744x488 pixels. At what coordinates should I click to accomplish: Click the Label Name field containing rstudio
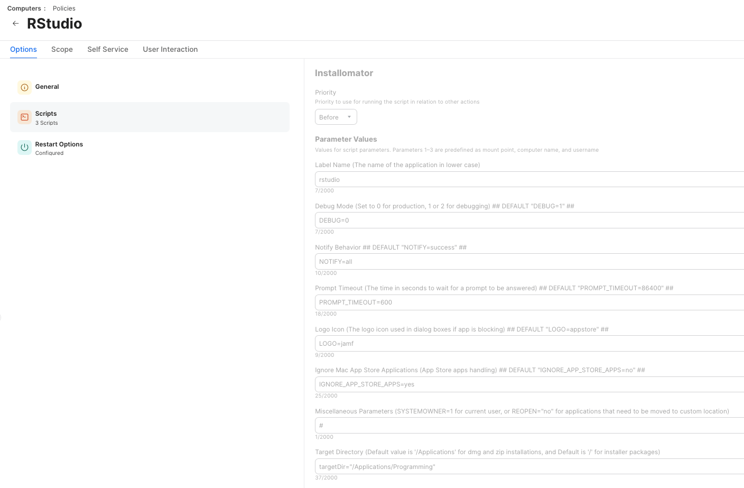point(529,179)
